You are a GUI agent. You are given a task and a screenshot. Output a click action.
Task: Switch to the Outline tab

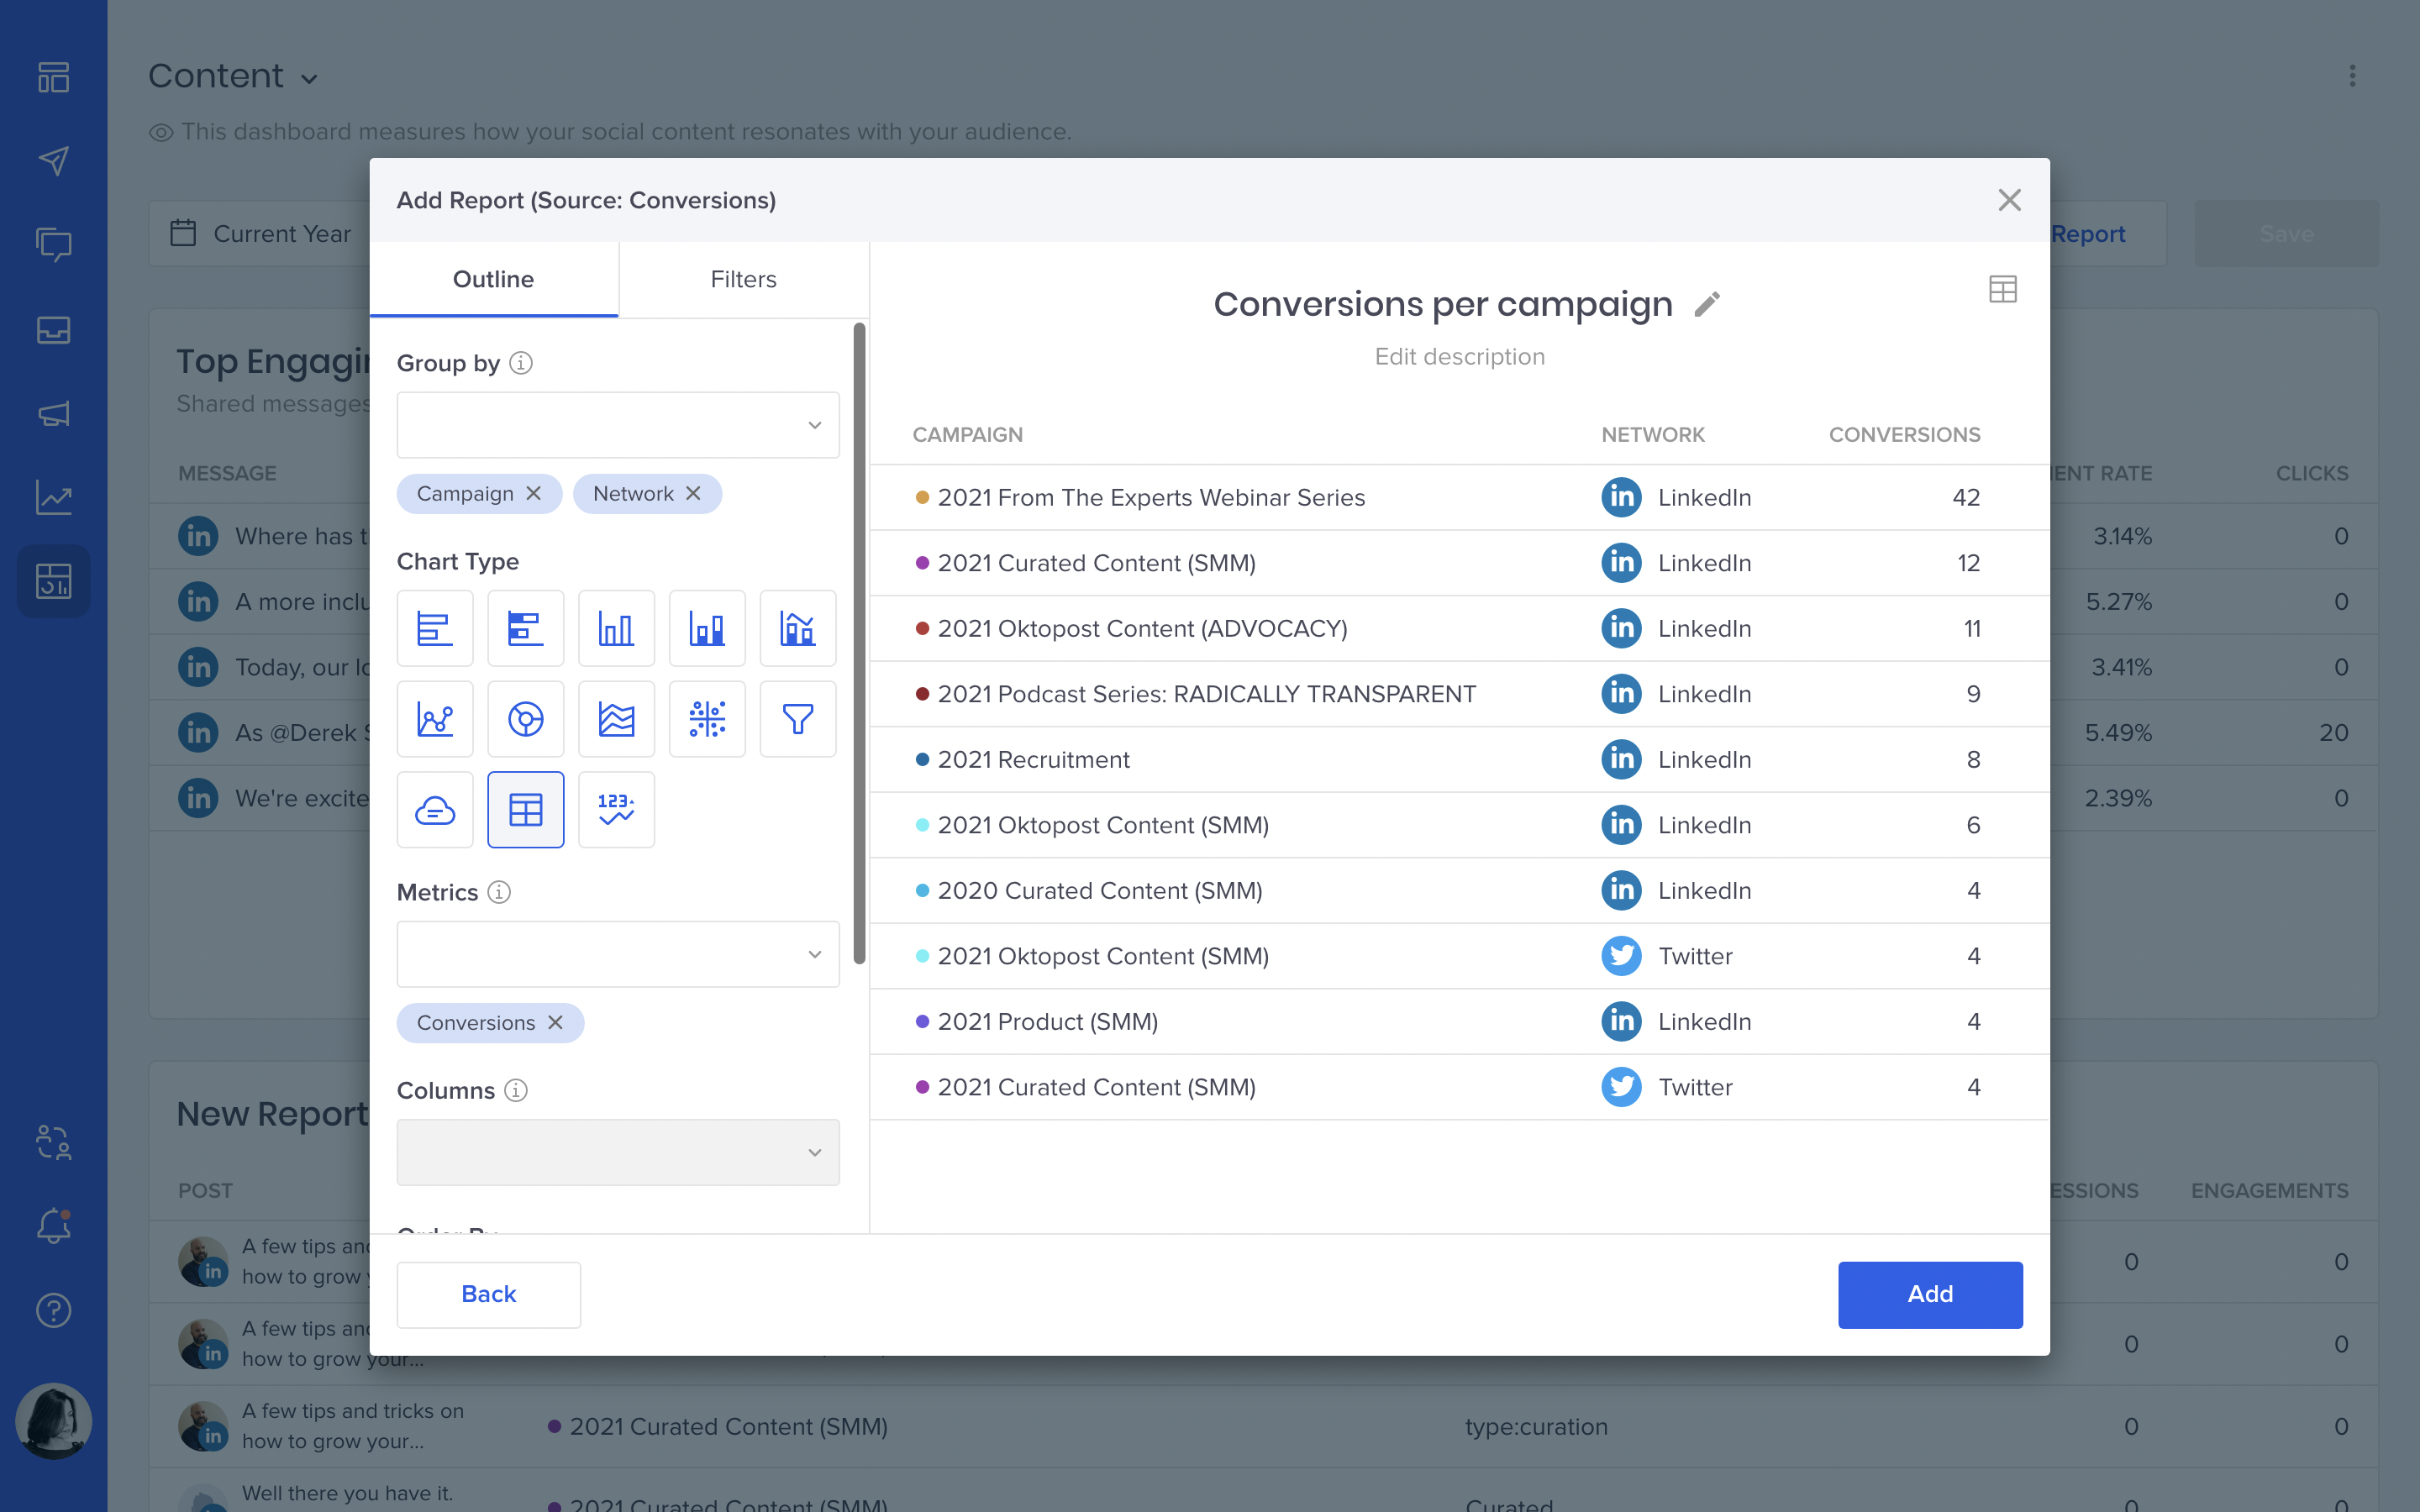click(x=493, y=279)
